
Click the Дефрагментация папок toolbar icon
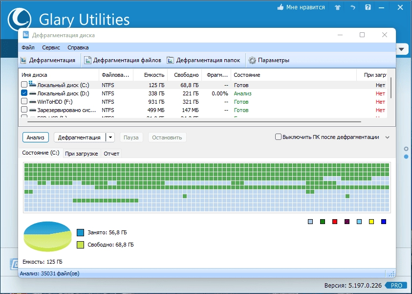click(170, 60)
